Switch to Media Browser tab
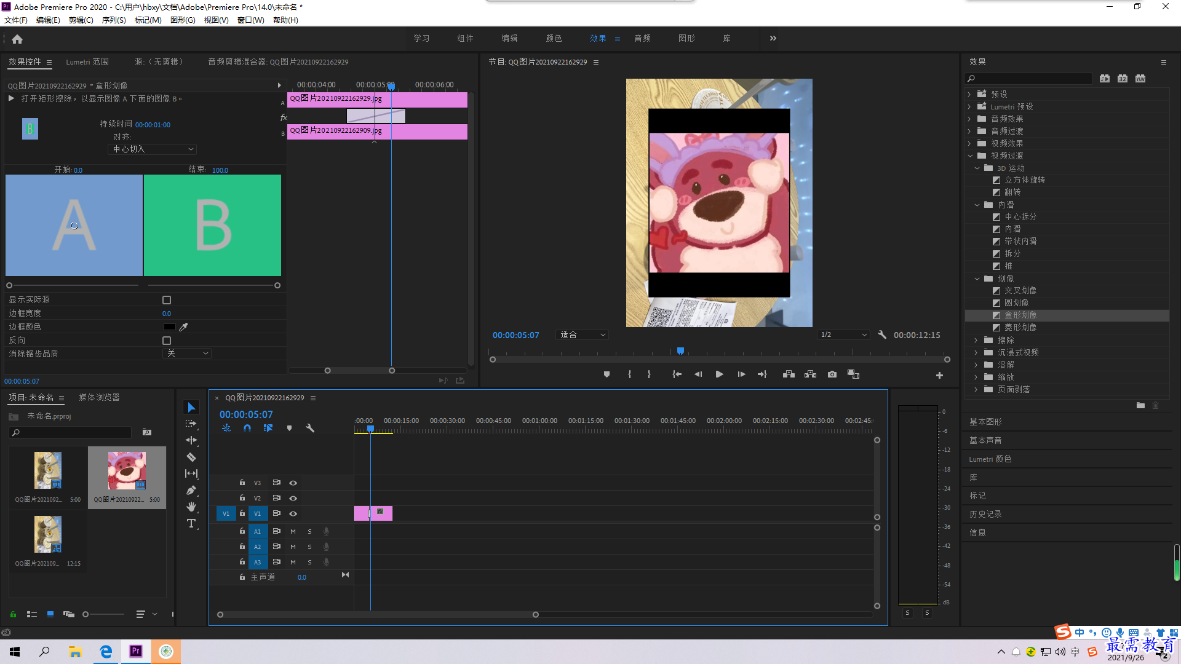1181x664 pixels. click(x=99, y=398)
